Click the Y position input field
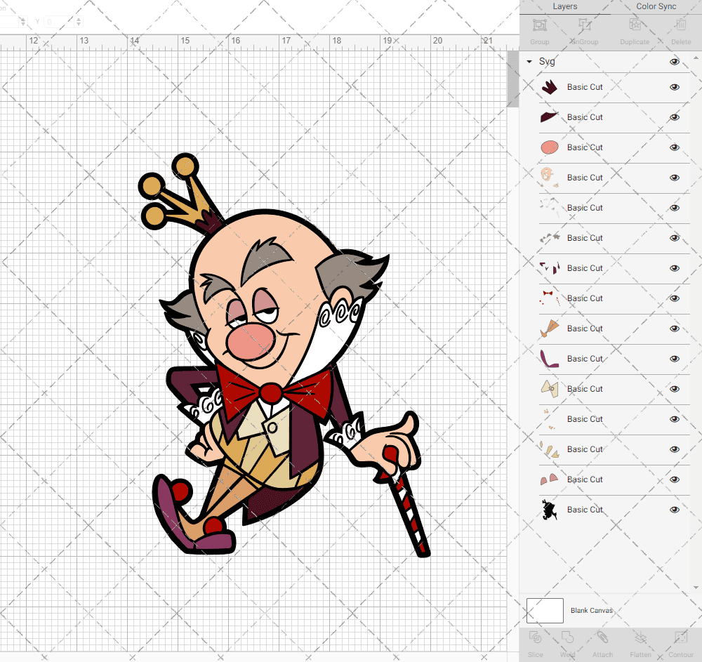 tap(59, 22)
